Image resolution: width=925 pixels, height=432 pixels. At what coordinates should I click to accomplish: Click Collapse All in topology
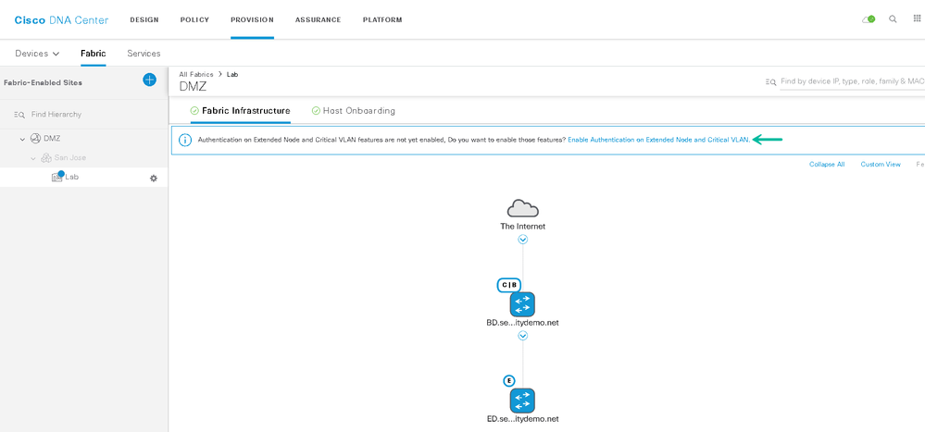click(827, 165)
